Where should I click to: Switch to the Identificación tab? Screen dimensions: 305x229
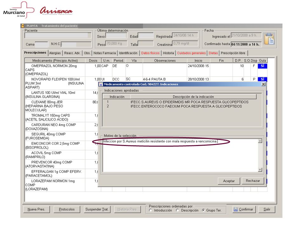[x=128, y=53]
